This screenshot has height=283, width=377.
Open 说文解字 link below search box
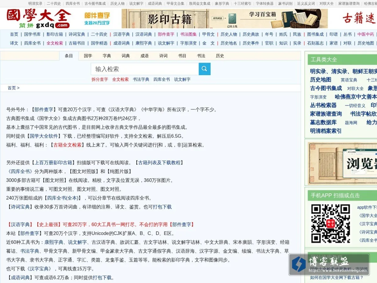(182, 80)
